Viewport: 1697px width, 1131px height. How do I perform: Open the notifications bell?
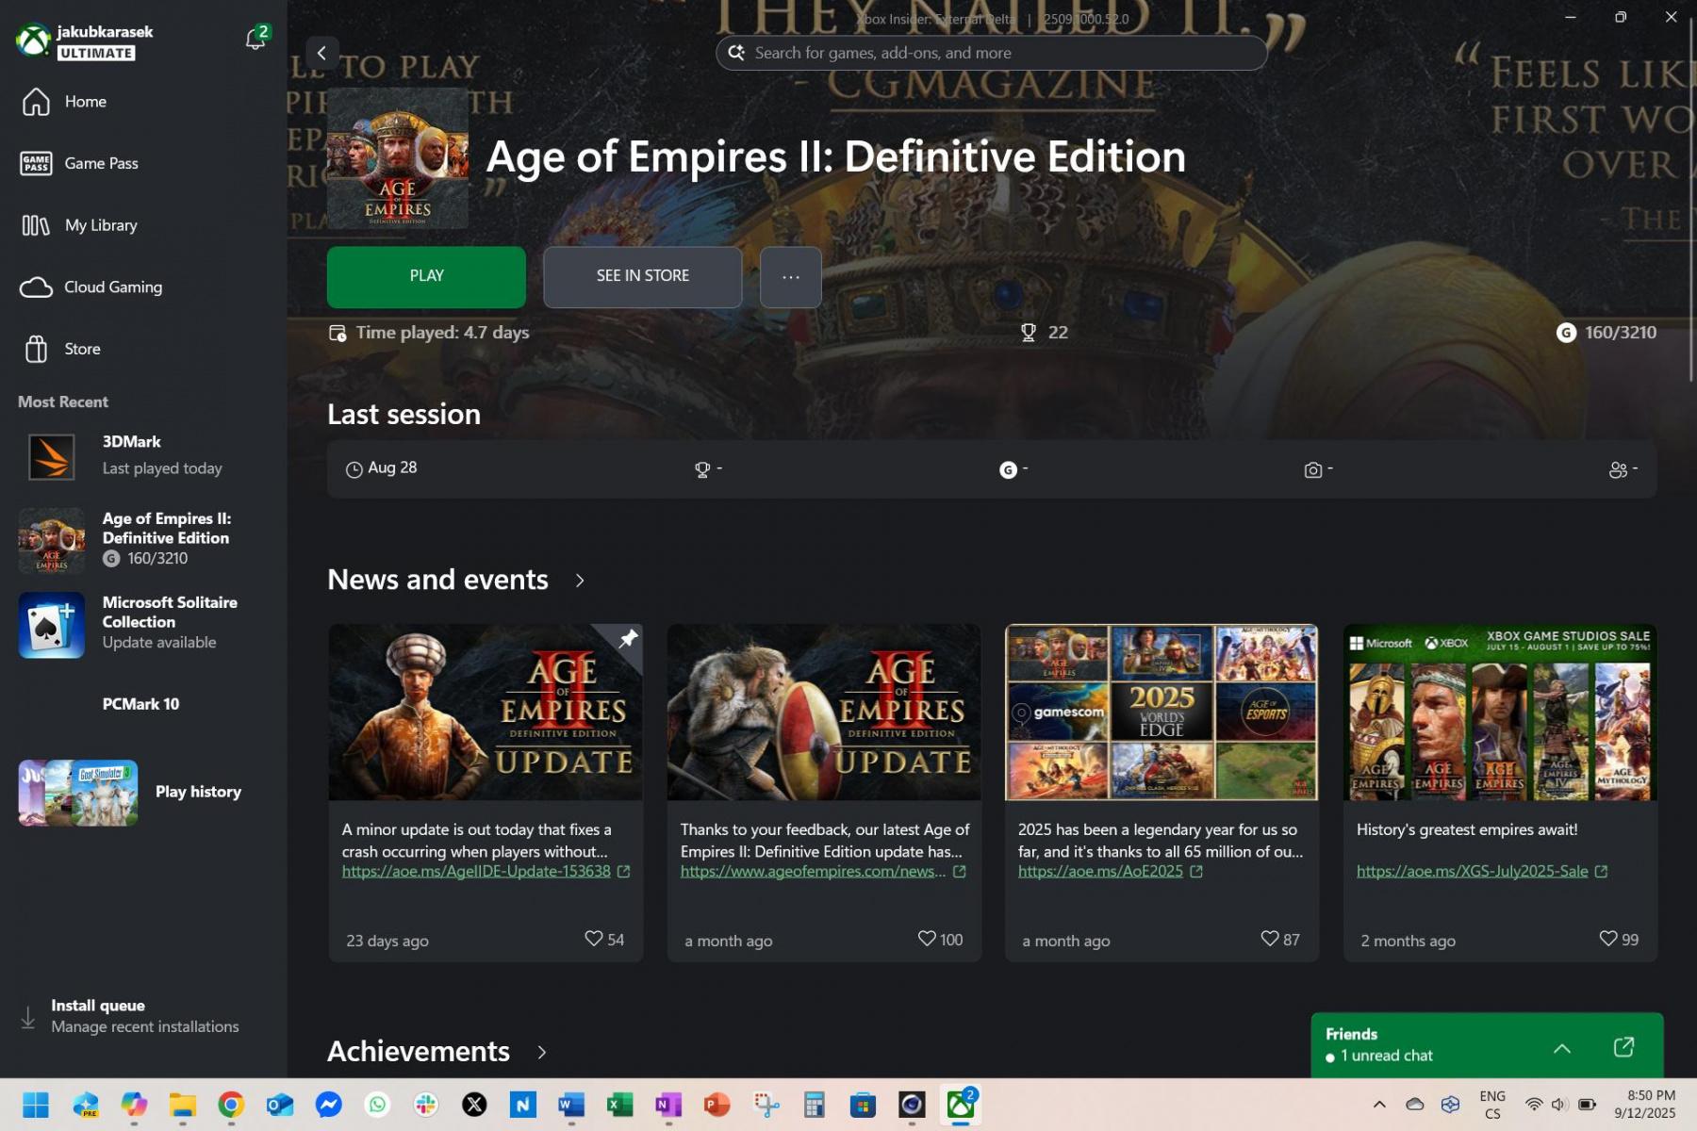pyautogui.click(x=255, y=39)
